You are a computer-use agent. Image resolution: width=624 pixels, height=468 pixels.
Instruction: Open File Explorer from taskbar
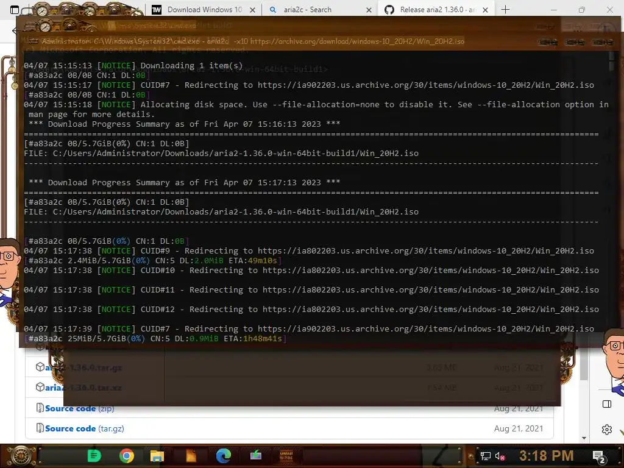click(157, 456)
